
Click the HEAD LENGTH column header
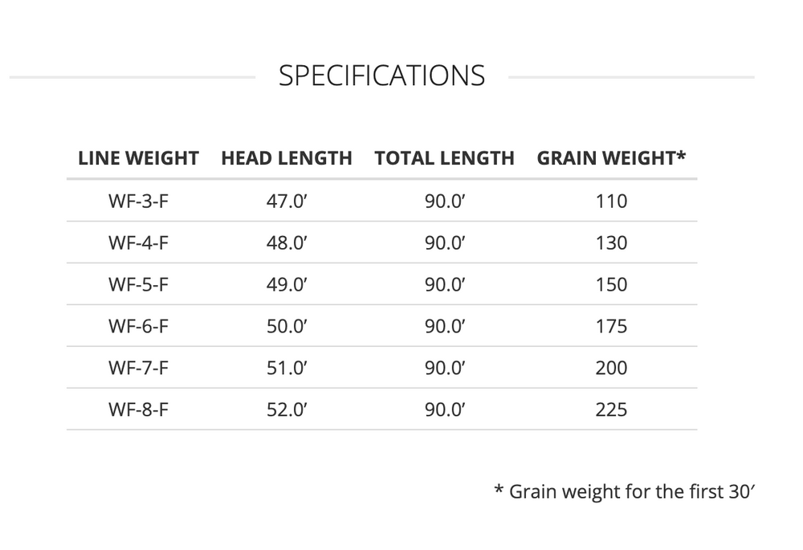click(x=287, y=158)
